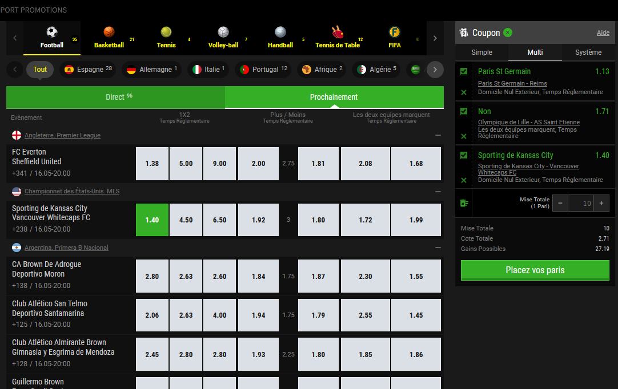Switch to the Direct events tab
The height and width of the screenshot is (389, 618).
[x=115, y=98]
